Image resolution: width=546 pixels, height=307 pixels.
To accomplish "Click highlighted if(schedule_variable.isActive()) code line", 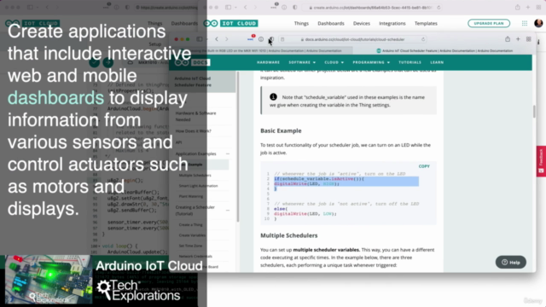I will coord(318,178).
